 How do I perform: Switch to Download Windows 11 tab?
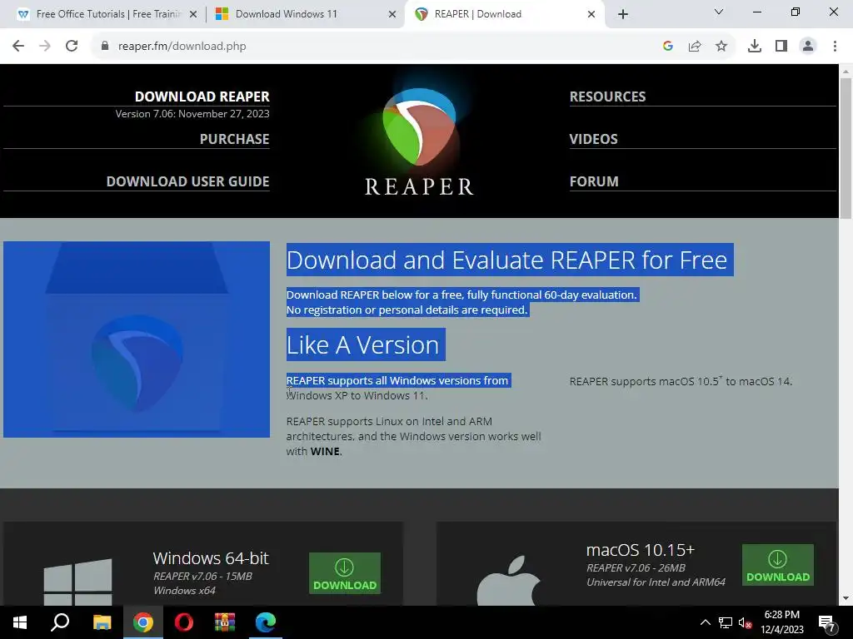[306, 14]
